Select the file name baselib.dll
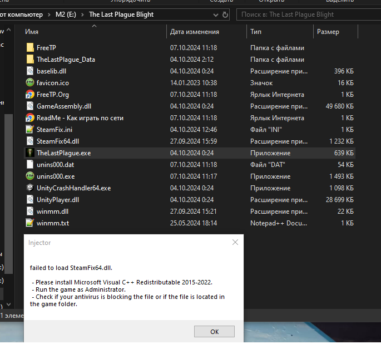This screenshot has width=381, height=344. (x=51, y=71)
